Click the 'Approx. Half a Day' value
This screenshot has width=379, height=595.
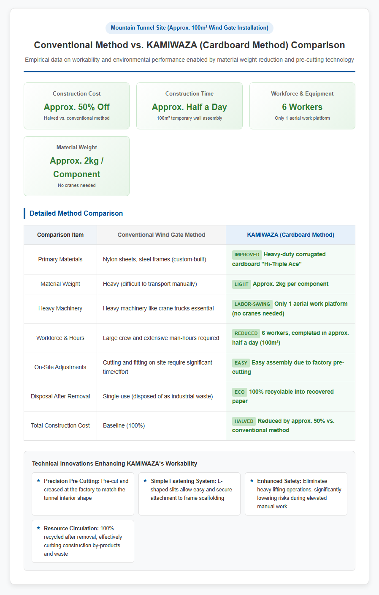pos(189,107)
